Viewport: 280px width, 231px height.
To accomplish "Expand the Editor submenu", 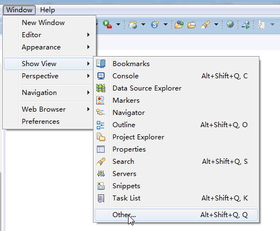I will click(50, 35).
